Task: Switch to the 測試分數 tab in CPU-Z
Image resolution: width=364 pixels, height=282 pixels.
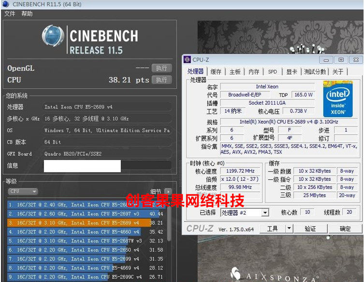Action: [315, 71]
